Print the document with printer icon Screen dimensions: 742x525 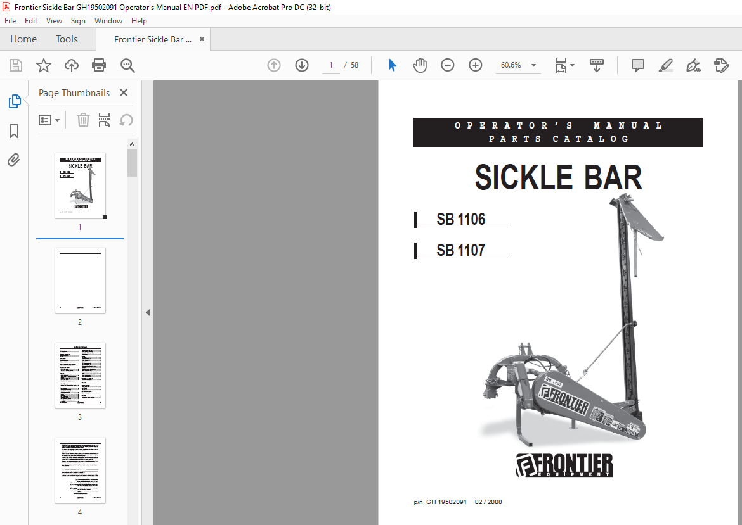99,65
